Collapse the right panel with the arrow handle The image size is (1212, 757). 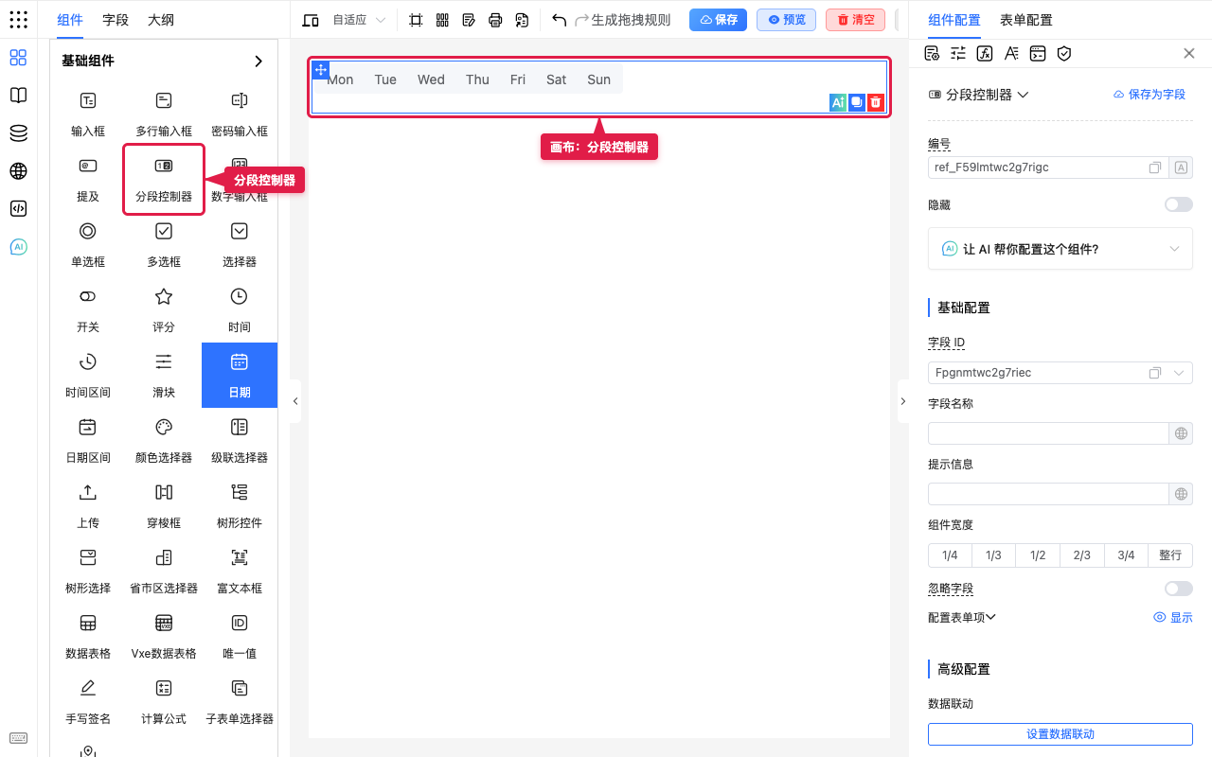902,401
